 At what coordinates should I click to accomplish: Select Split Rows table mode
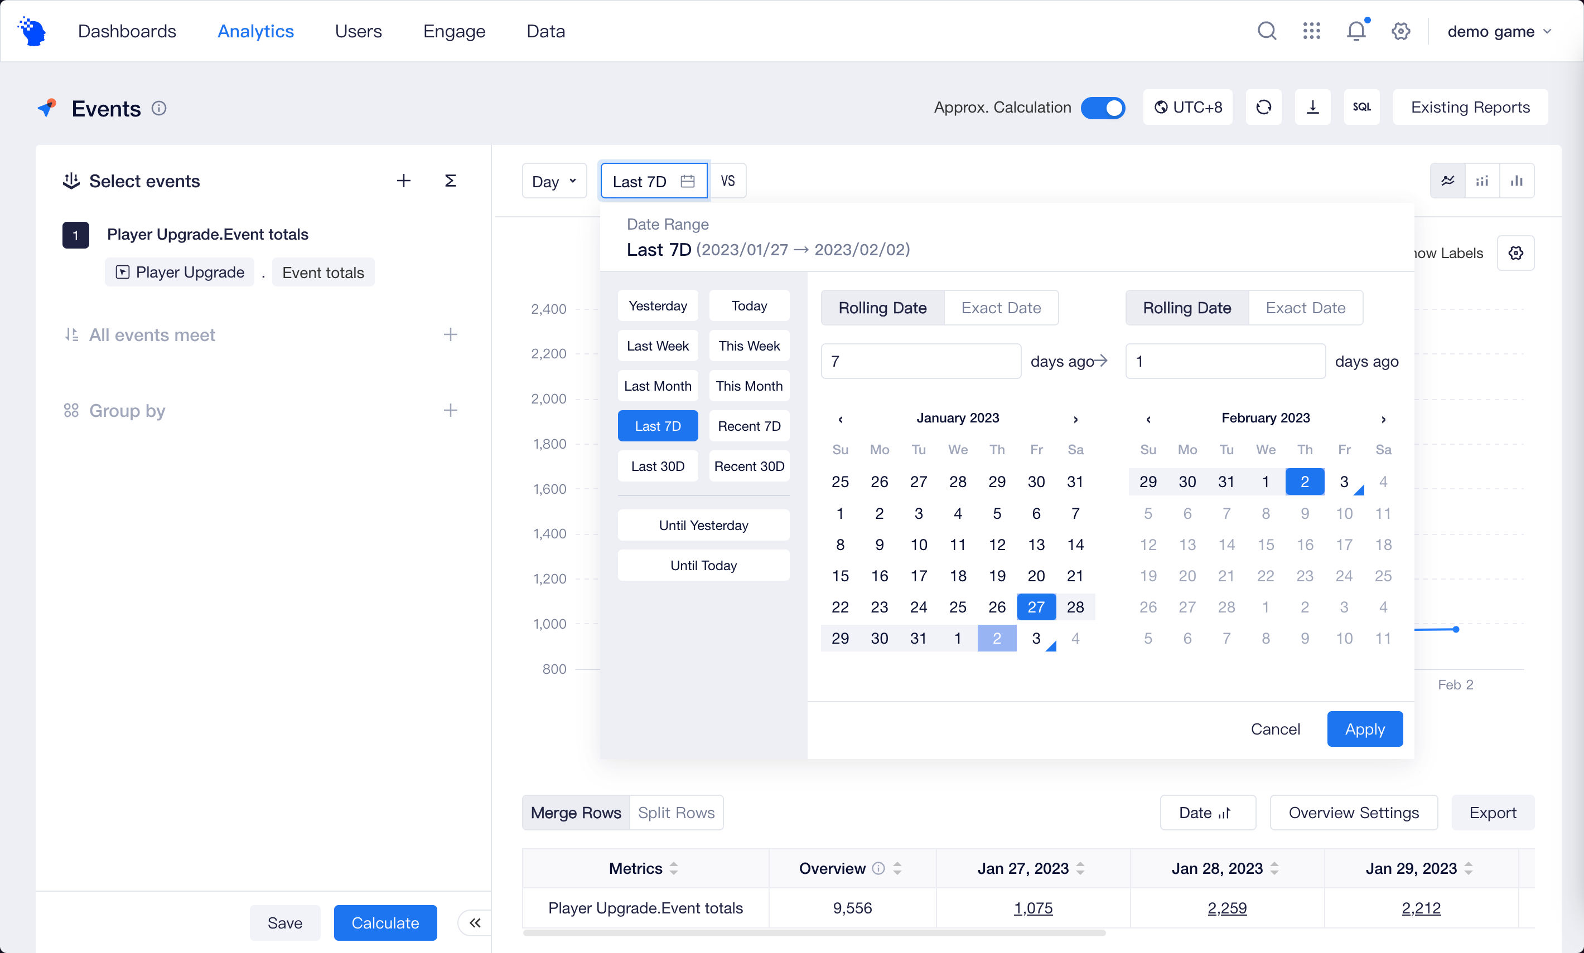coord(676,813)
